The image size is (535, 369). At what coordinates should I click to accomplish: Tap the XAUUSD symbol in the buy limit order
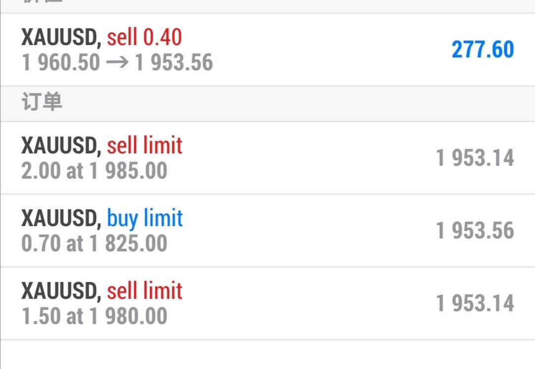61,218
